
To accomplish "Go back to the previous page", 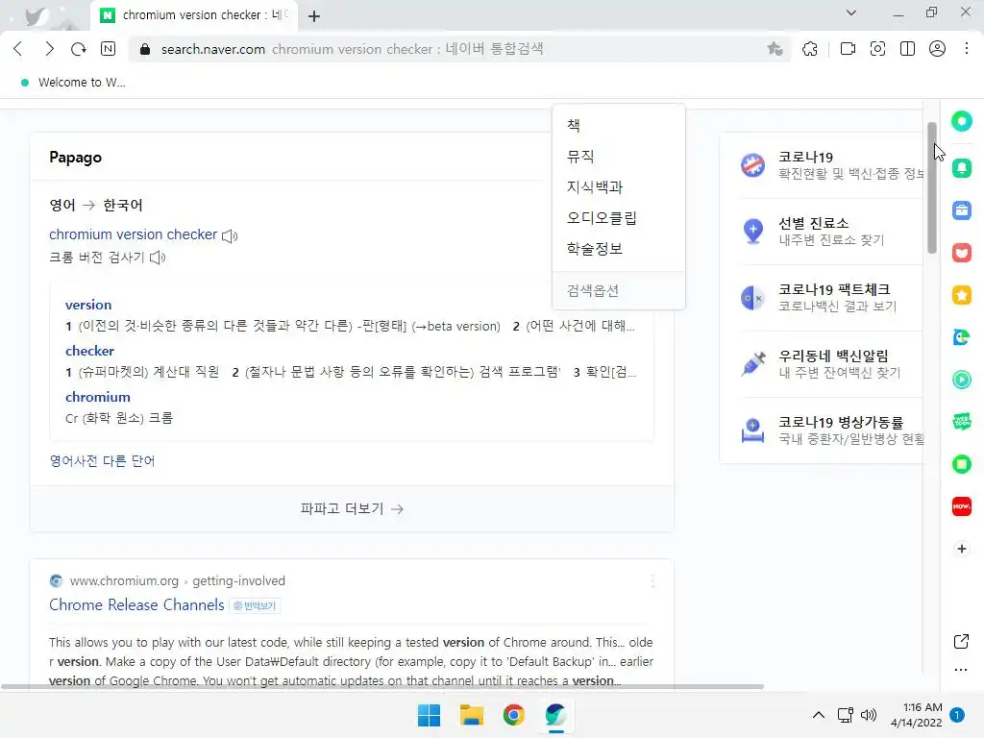I will 18,49.
